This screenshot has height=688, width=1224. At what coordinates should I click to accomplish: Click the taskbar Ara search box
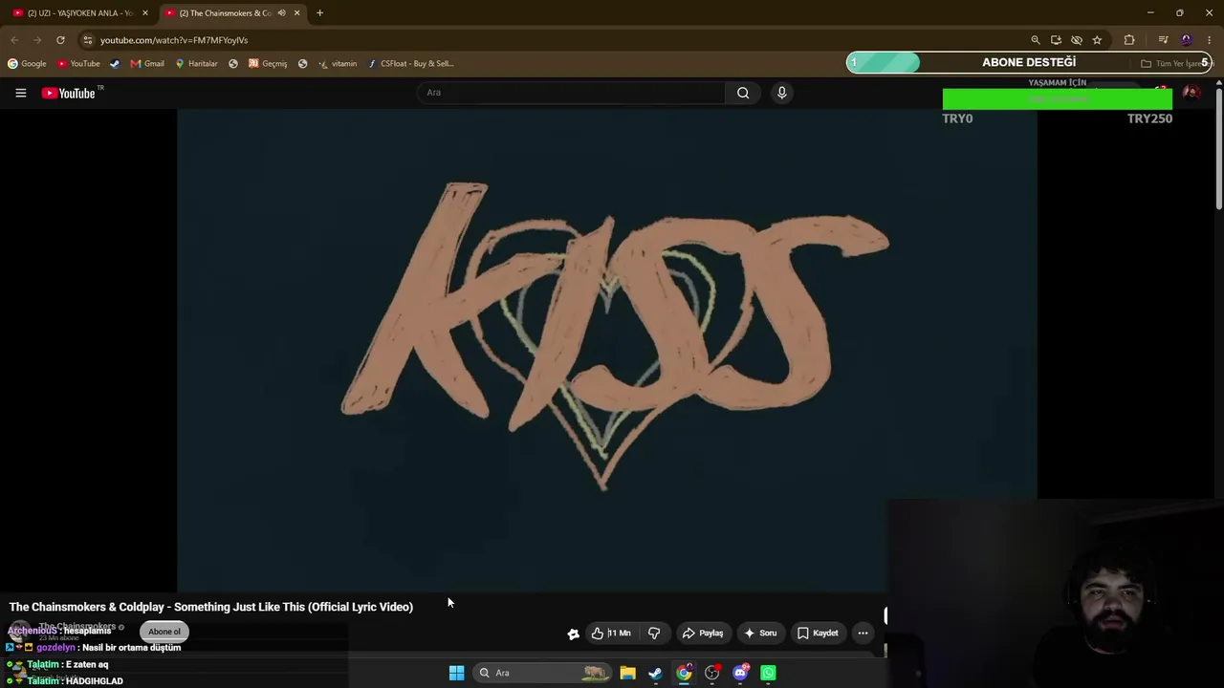coord(543,673)
